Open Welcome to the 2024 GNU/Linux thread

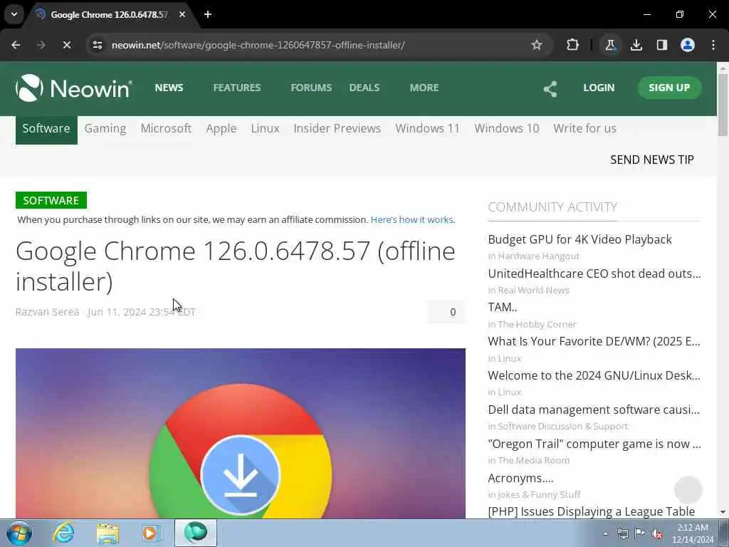point(594,375)
